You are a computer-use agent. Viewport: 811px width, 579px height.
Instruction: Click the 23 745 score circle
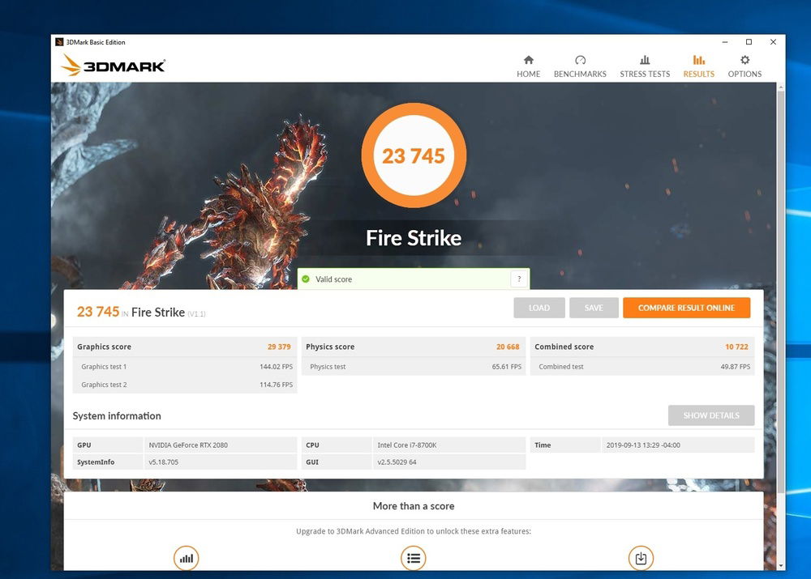[414, 155]
